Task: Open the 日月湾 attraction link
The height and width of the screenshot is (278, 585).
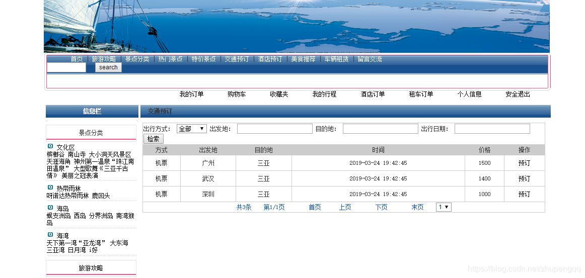Action: [77, 250]
